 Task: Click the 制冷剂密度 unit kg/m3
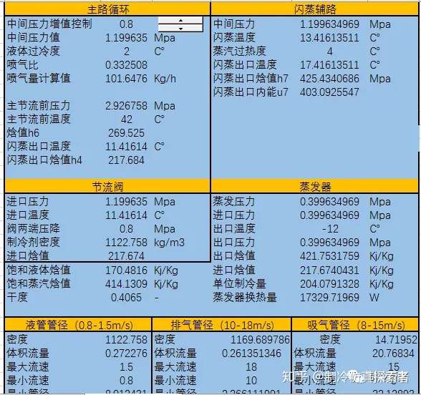(169, 243)
